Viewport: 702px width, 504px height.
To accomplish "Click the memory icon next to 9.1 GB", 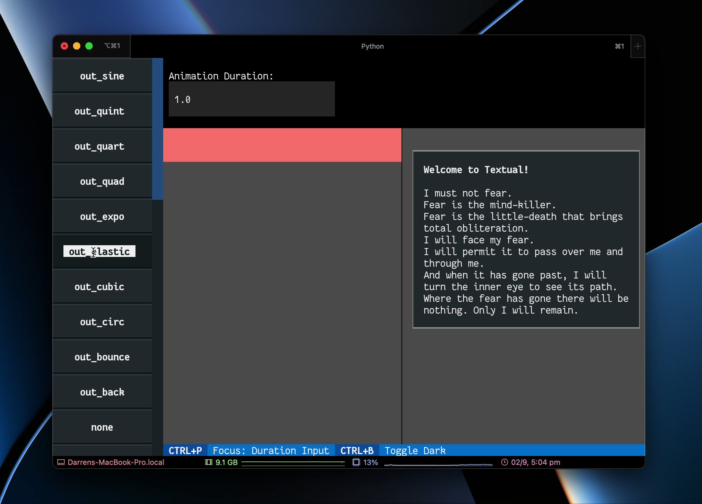I will coord(209,462).
